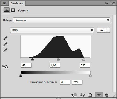117x99 pixels.
Task: Click the panel vertical scrollbar
Action: pyautogui.click(x=114, y=54)
